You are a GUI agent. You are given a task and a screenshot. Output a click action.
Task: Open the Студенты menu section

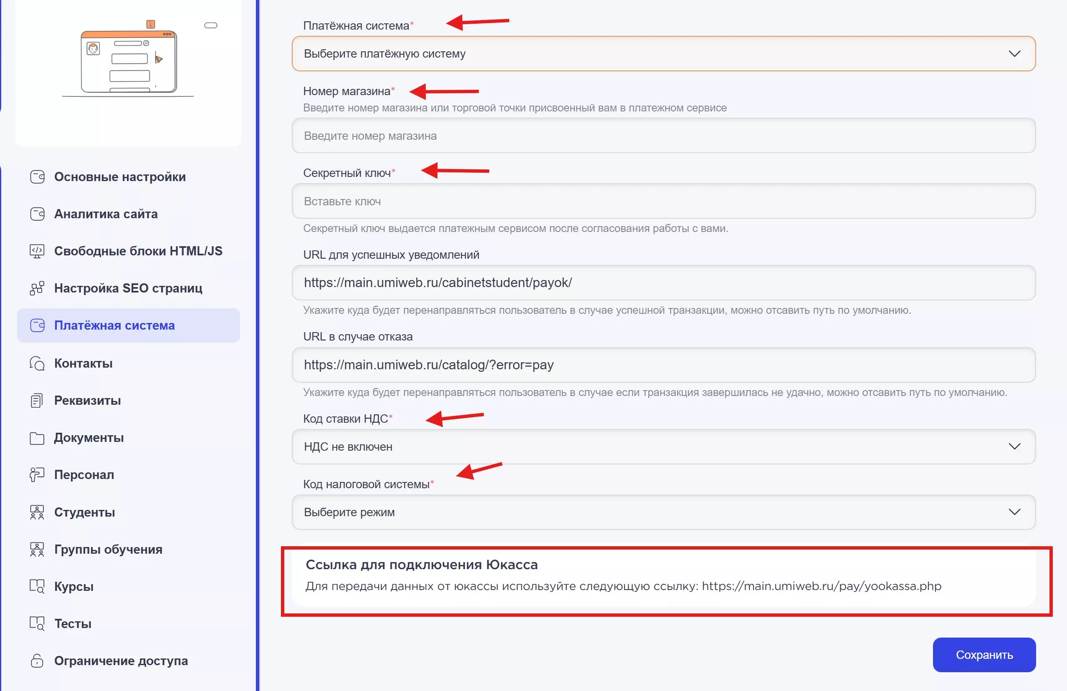coord(84,512)
